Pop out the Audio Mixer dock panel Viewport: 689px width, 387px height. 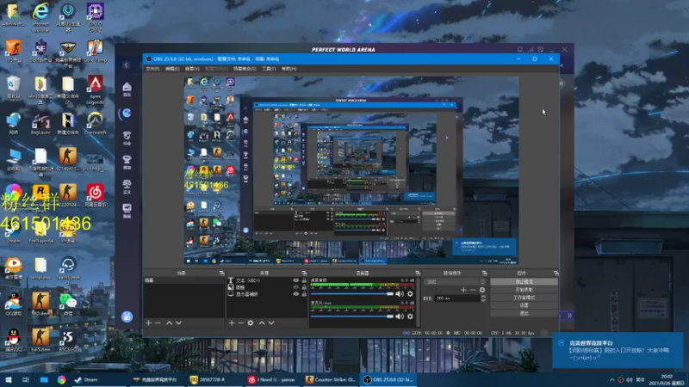[418, 273]
